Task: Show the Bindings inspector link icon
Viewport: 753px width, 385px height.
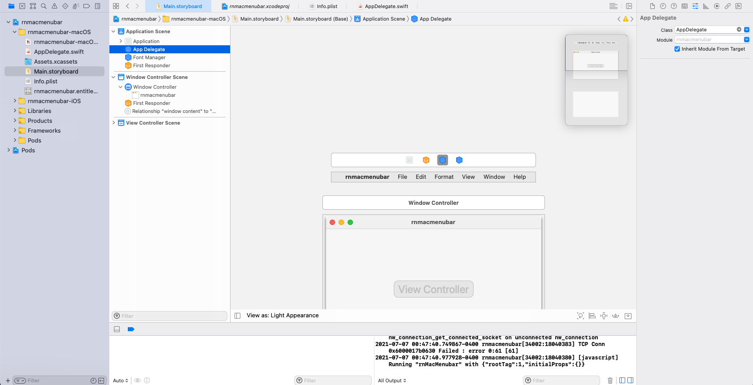Action: tap(727, 6)
